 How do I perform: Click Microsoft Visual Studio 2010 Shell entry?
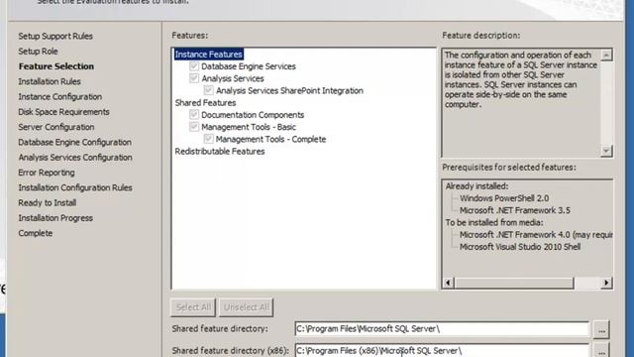pos(520,247)
